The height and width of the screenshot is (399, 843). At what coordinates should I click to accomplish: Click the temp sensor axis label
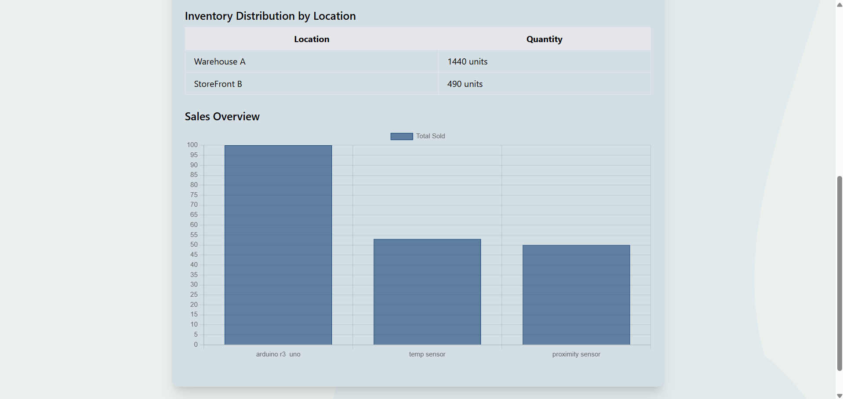tap(427, 354)
